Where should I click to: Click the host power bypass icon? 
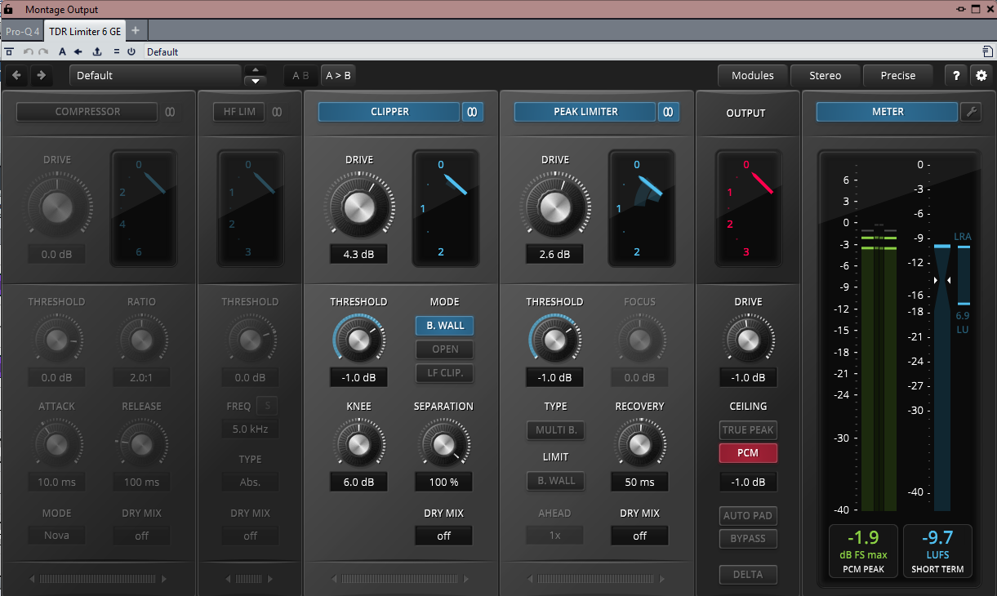(x=131, y=51)
